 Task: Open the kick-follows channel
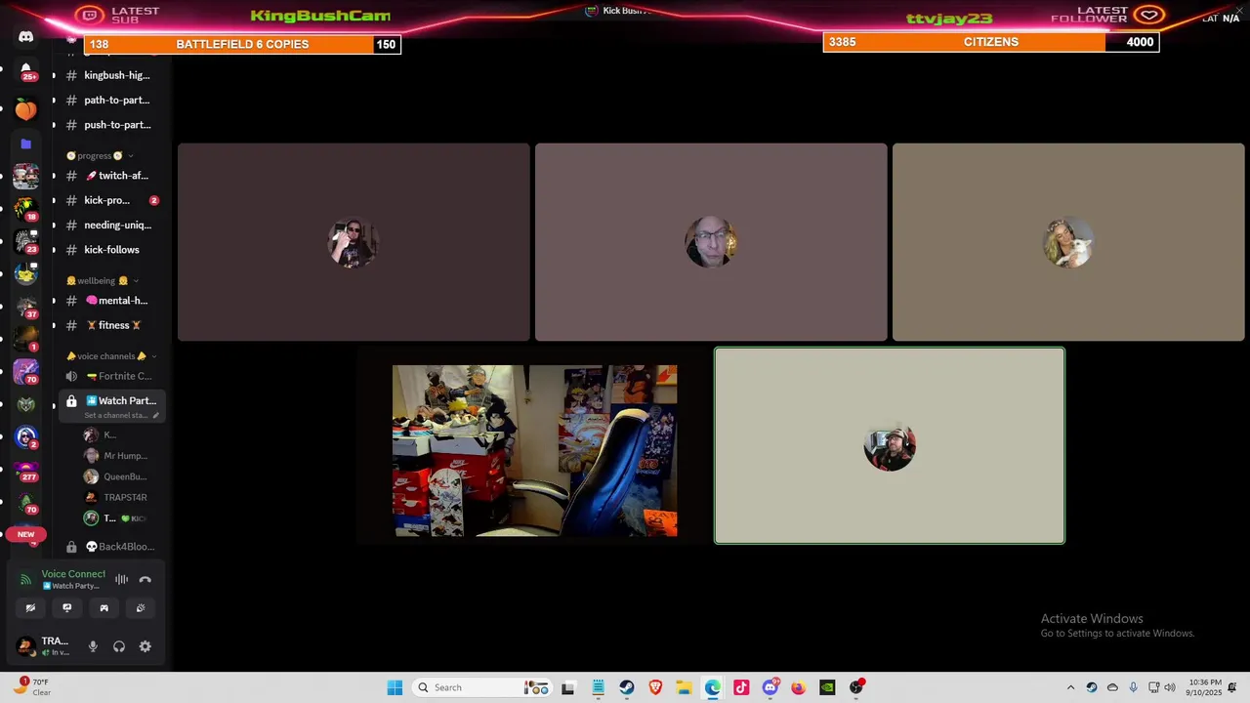pyautogui.click(x=109, y=250)
